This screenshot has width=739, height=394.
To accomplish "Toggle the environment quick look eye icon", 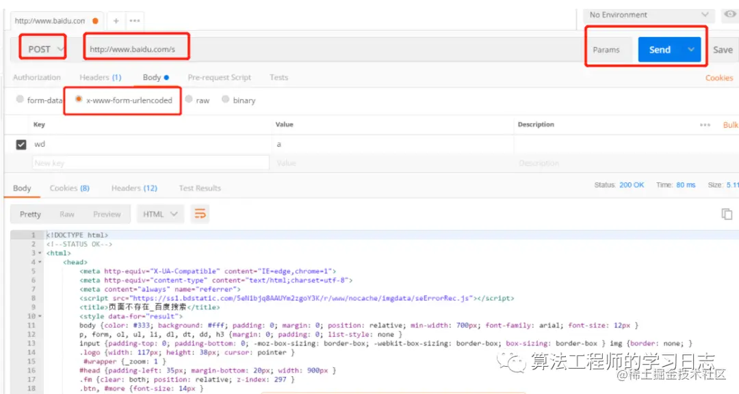I will (729, 14).
